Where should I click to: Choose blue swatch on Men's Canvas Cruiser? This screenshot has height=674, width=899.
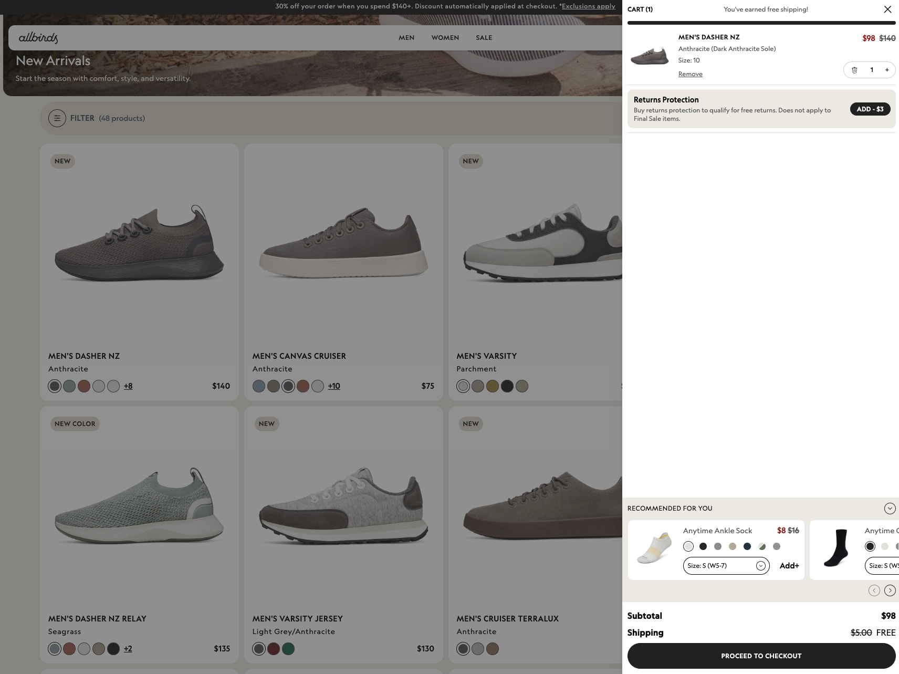point(259,386)
